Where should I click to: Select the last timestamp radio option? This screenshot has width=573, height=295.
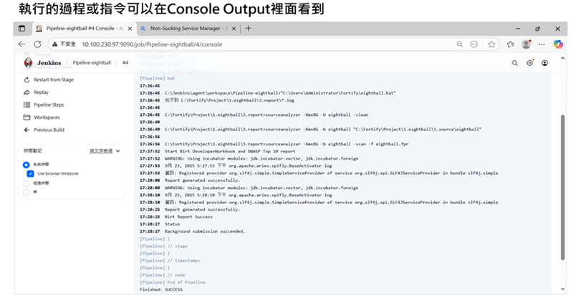pos(26,193)
